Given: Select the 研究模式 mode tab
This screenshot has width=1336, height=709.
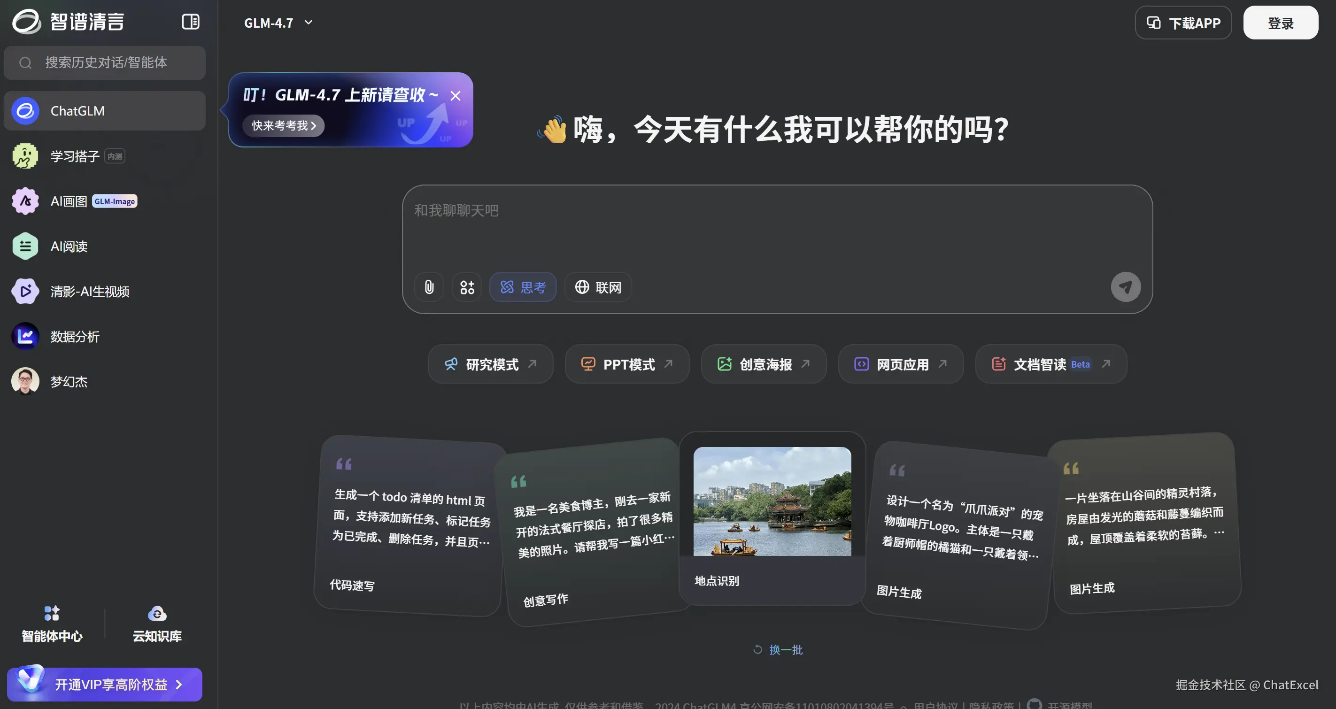Looking at the screenshot, I should 491,364.
